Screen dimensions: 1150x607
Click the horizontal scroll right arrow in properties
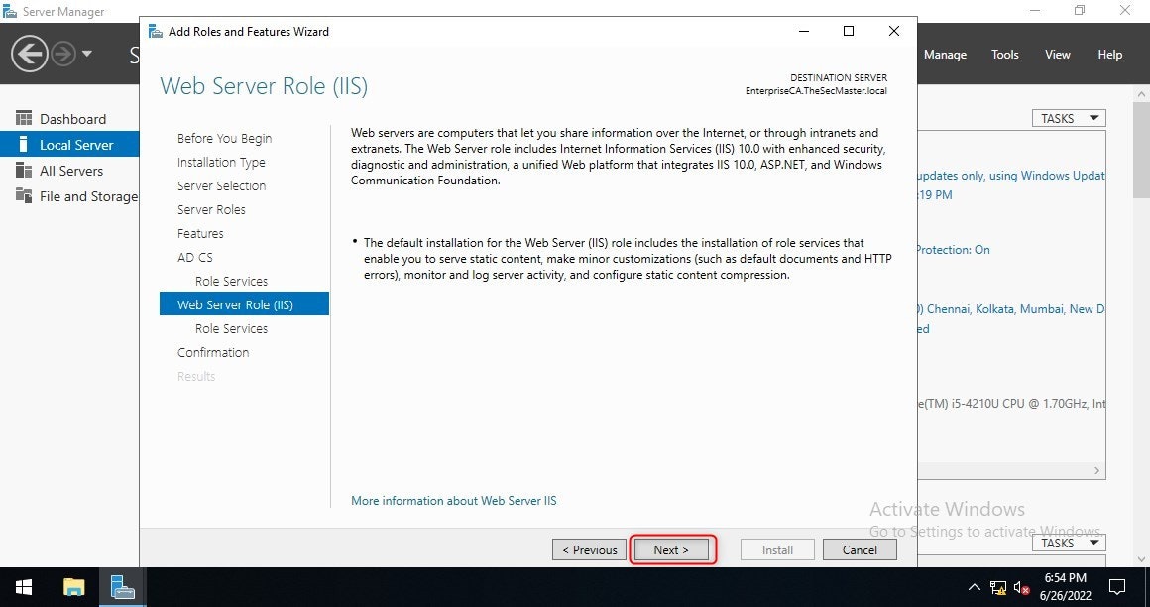coord(1097,470)
